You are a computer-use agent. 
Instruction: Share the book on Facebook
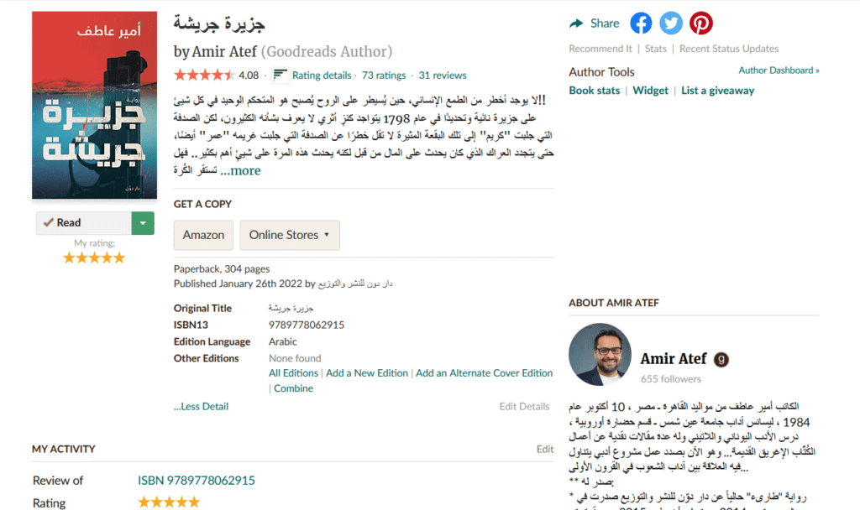(x=641, y=23)
